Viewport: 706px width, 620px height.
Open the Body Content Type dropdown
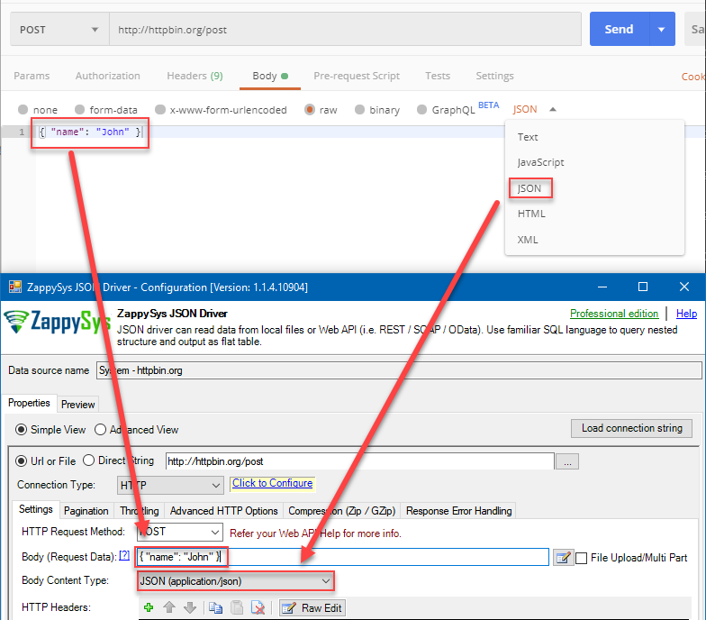[x=236, y=580]
